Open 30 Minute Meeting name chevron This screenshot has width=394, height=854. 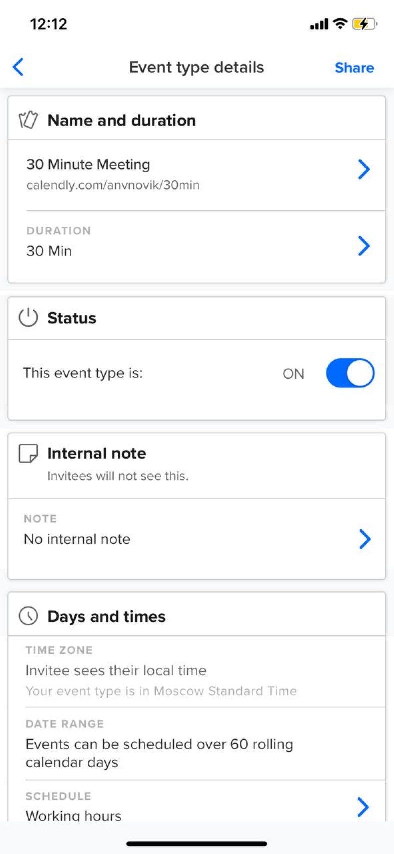click(364, 169)
